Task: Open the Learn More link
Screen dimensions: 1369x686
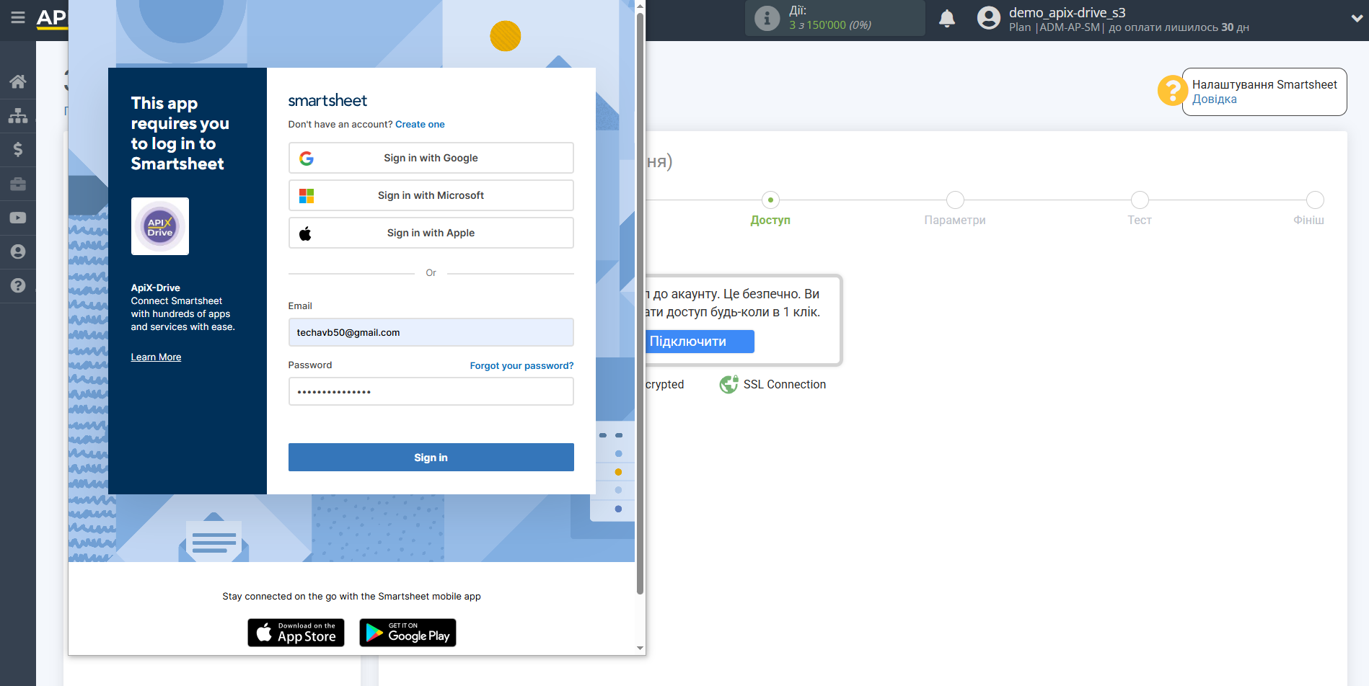Action: click(156, 357)
